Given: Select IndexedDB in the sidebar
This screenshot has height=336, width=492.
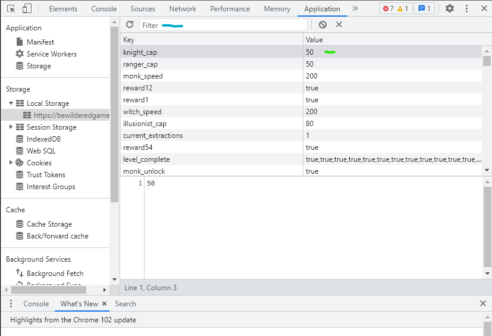Looking at the screenshot, I should (x=38, y=139).
